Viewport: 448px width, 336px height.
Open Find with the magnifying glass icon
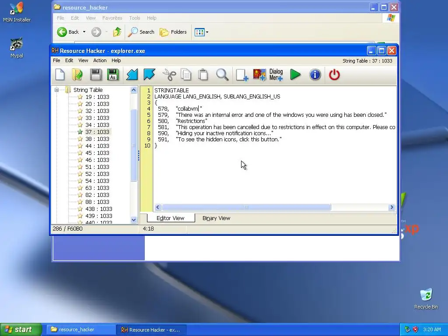pyautogui.click(x=222, y=75)
